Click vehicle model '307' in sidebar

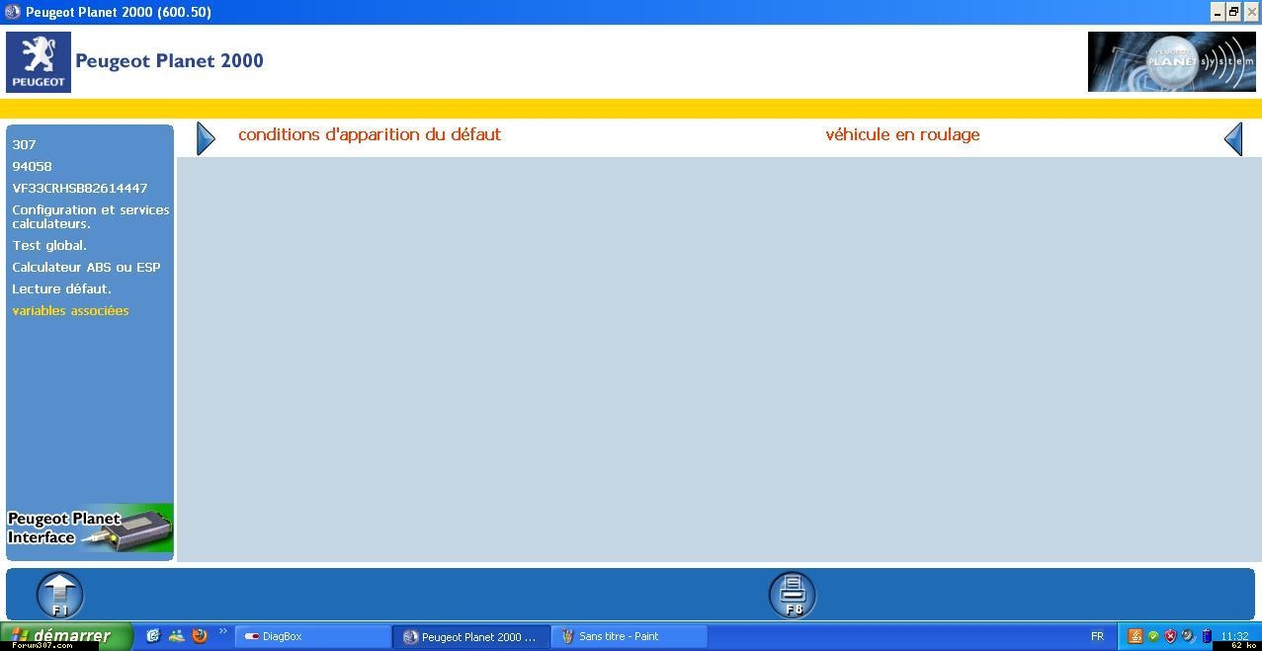(24, 144)
